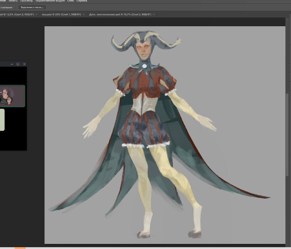
Task: Close the Дунк -восстановлено.psd tab
Action: click(154, 14)
